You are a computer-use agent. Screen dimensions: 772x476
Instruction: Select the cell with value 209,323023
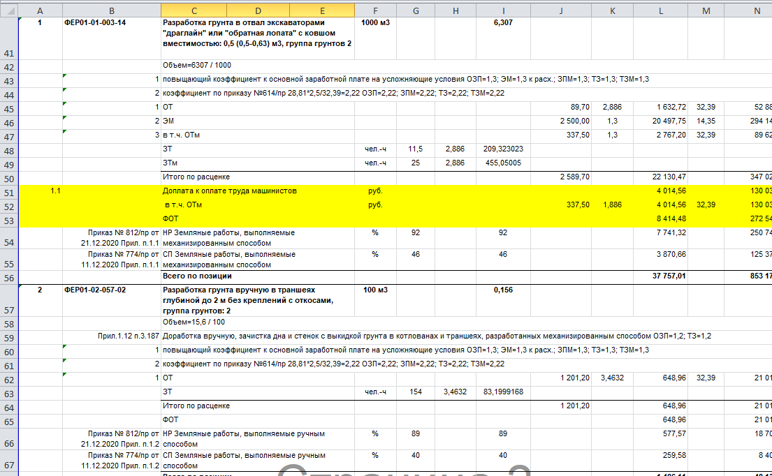point(502,149)
